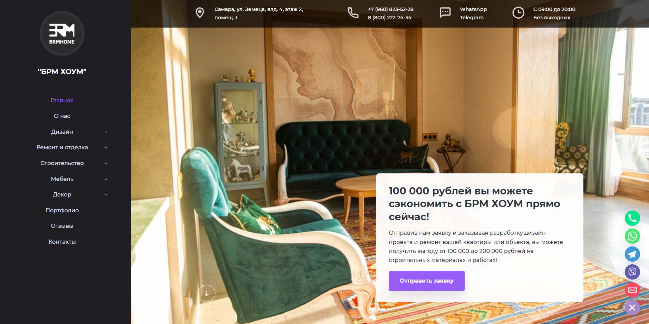Open the Контакты menu item
Screen dimensions: 649x324
pyautogui.click(x=62, y=242)
